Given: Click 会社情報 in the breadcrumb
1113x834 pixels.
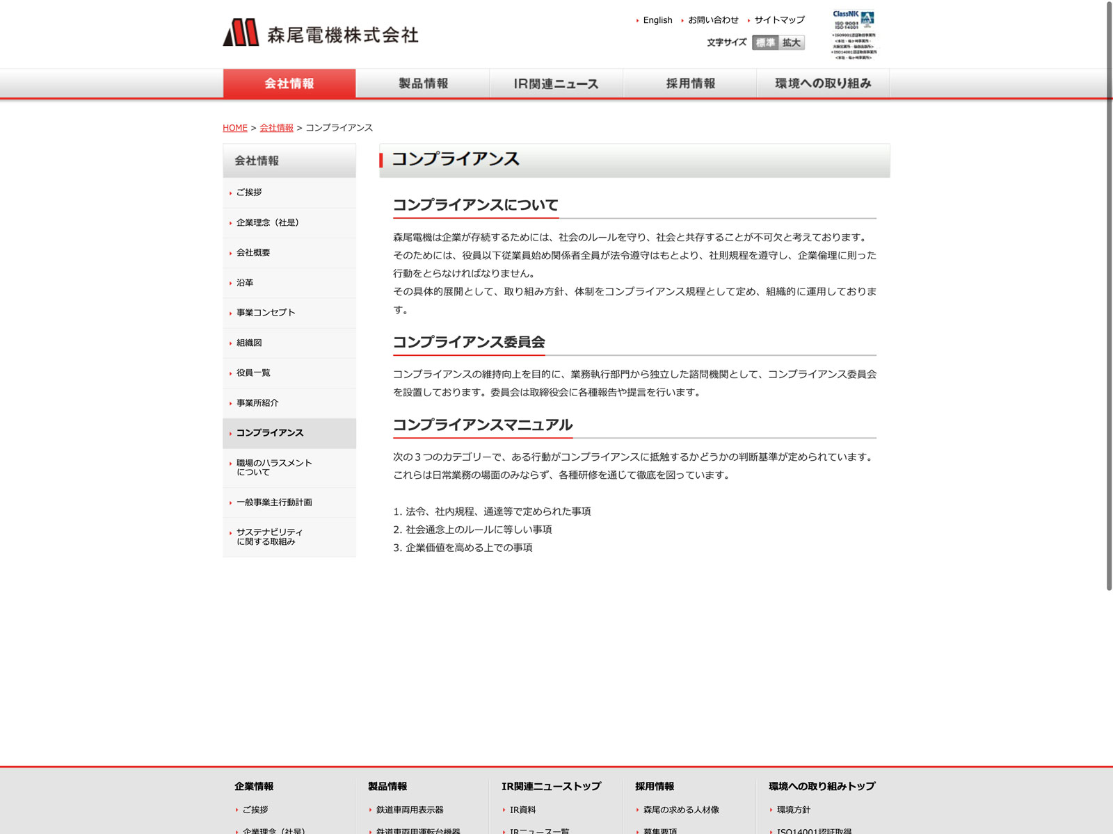Looking at the screenshot, I should [276, 128].
